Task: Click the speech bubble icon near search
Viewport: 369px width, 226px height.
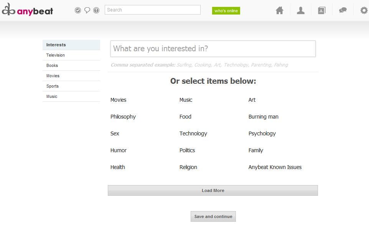Action: click(x=87, y=10)
